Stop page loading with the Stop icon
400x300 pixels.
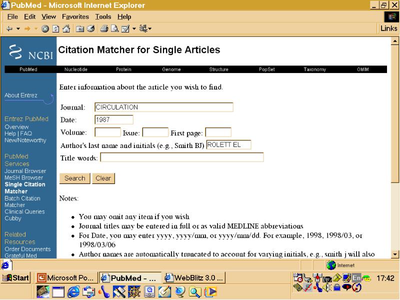45,29
